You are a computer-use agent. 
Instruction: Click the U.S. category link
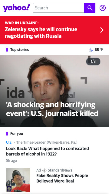[x=9, y=142]
